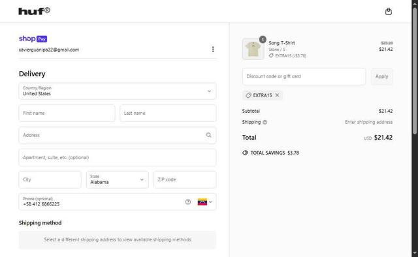The width and height of the screenshot is (418, 257).
Task: Open the three-dot account options menu
Action: 213,50
